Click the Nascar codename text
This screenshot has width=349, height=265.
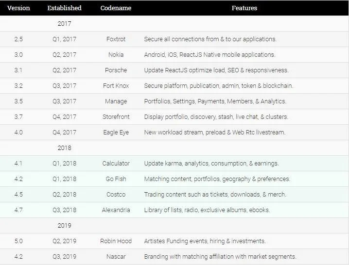[116, 257]
